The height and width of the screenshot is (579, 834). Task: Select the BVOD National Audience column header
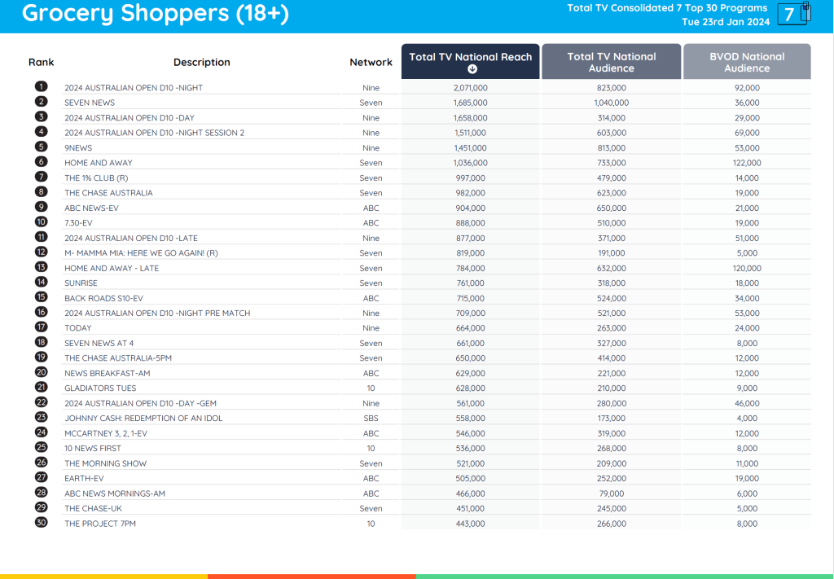pyautogui.click(x=747, y=62)
